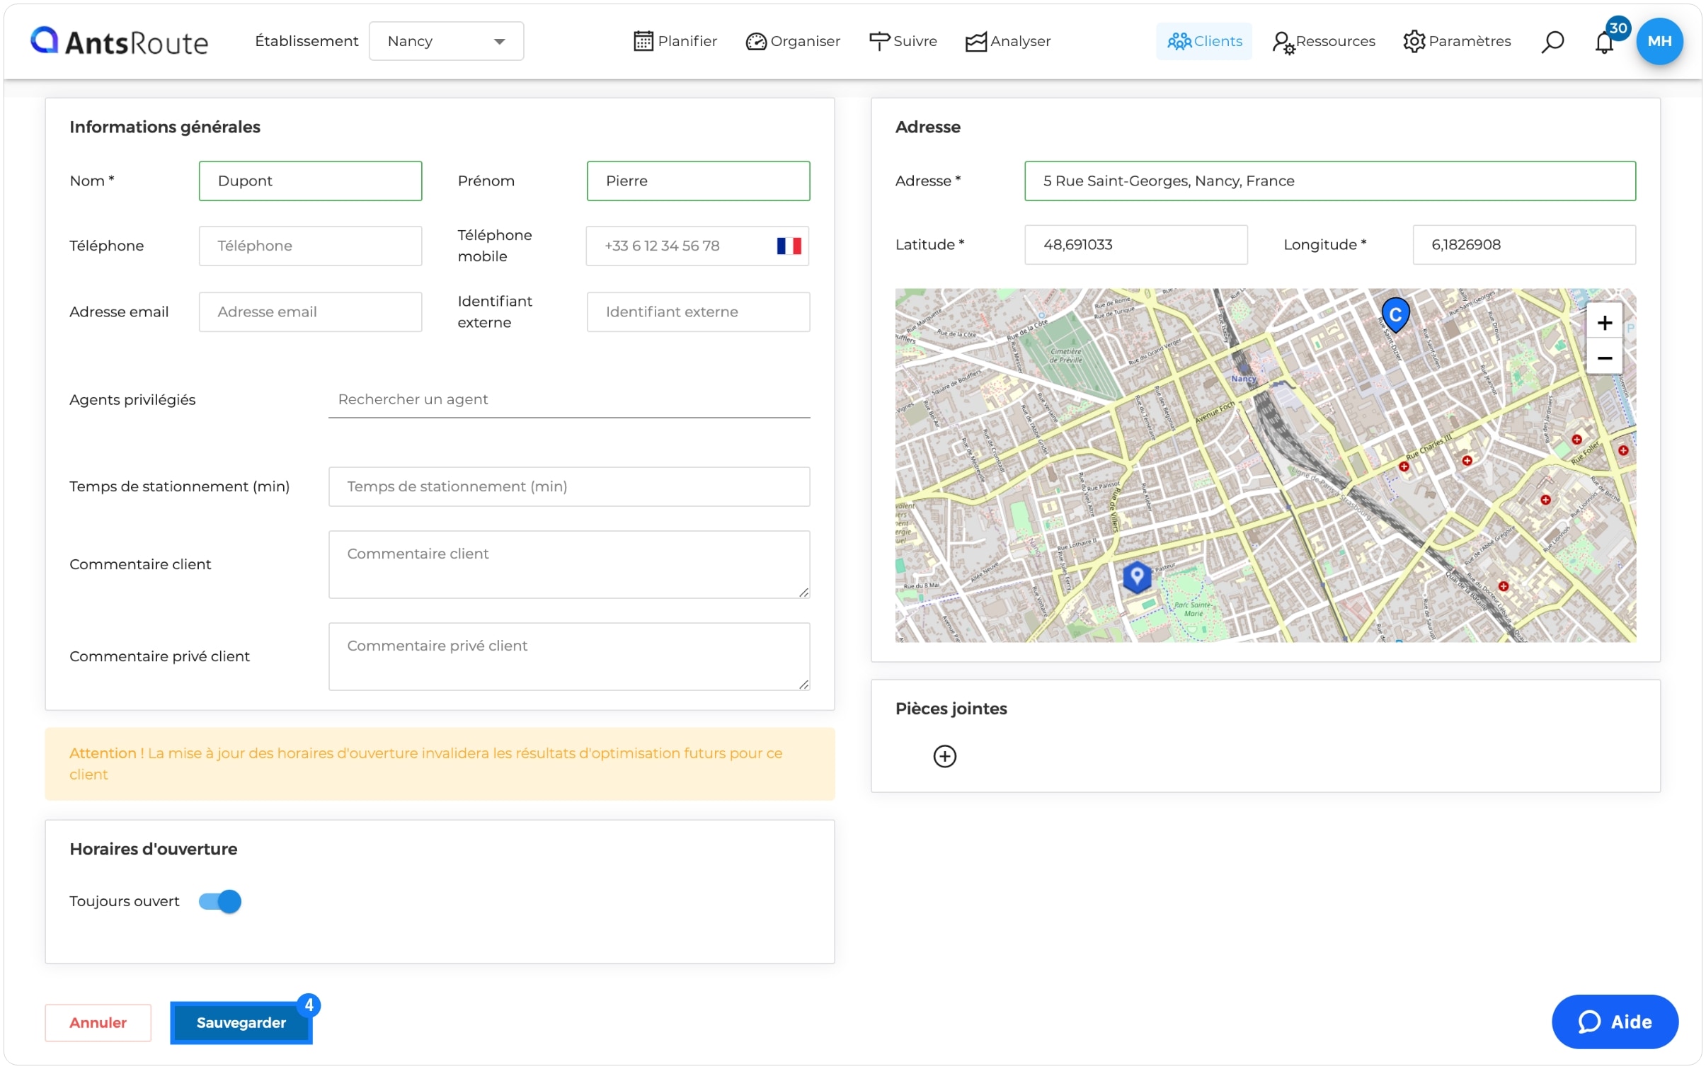1706x1069 pixels.
Task: Click the Sauvegarder button
Action: 241,1022
